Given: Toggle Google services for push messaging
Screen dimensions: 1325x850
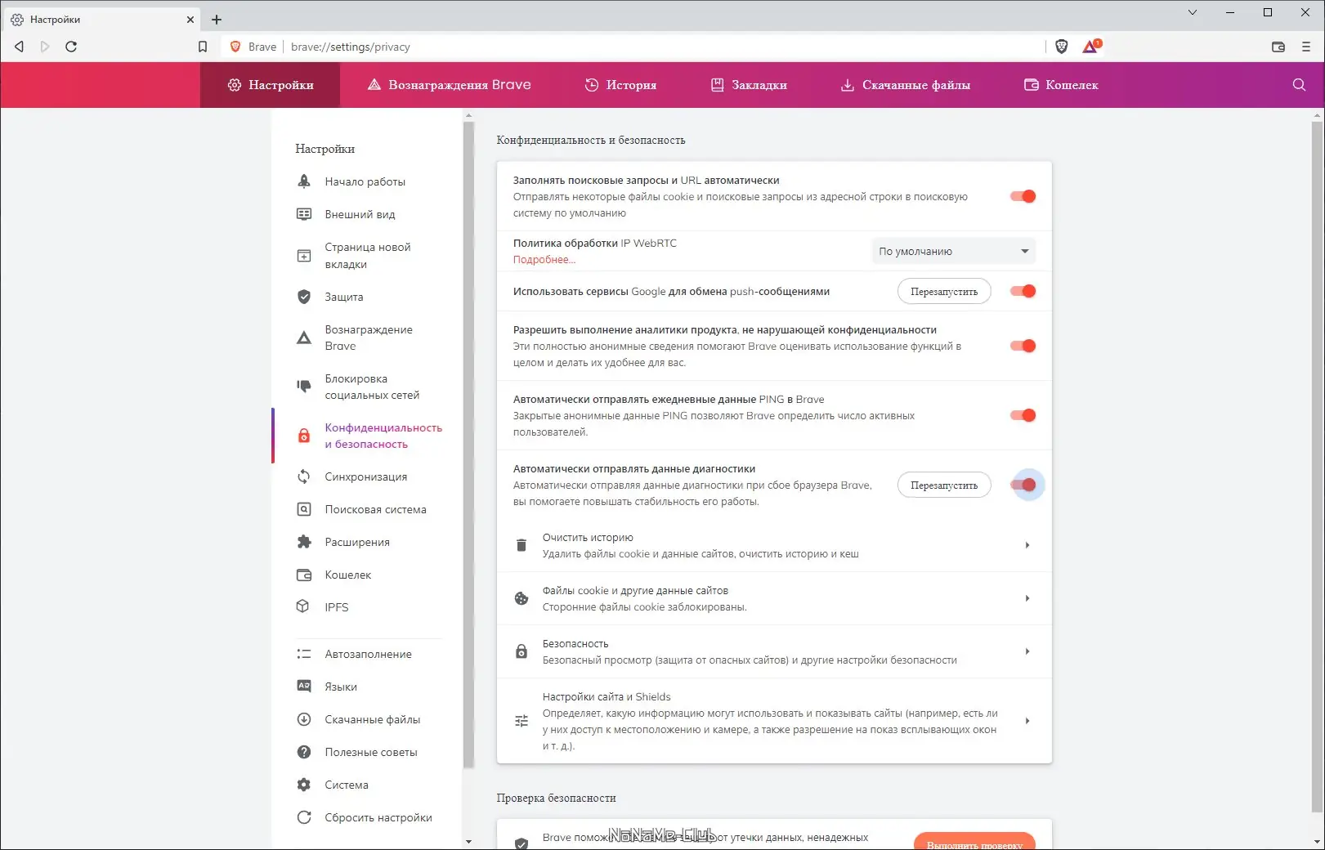Looking at the screenshot, I should coord(1023,291).
